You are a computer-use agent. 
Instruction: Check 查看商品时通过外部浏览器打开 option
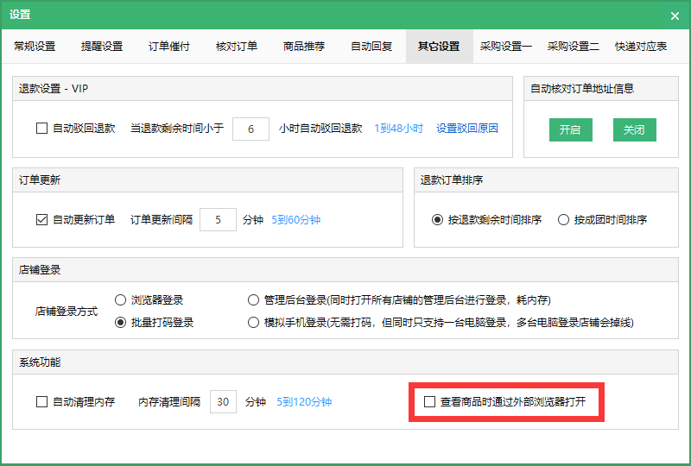pyautogui.click(x=430, y=402)
